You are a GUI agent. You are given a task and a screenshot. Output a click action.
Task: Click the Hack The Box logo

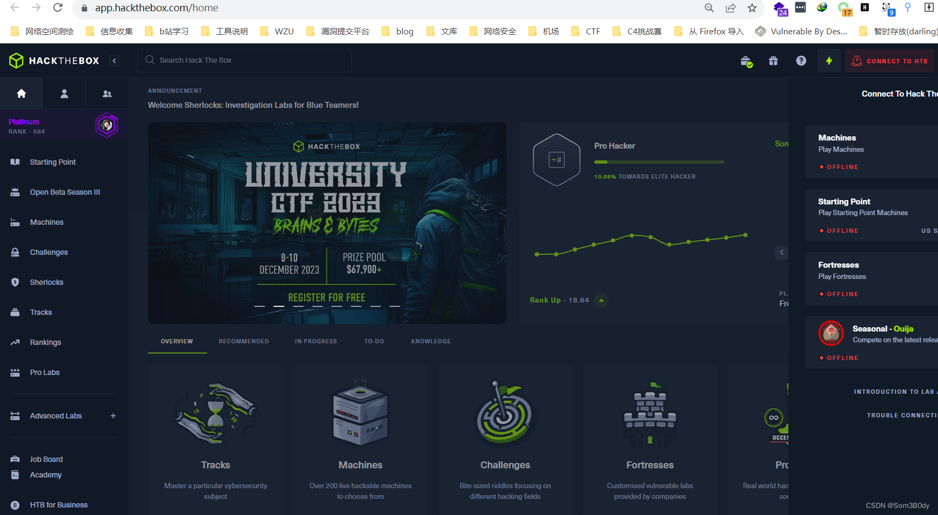click(x=54, y=61)
